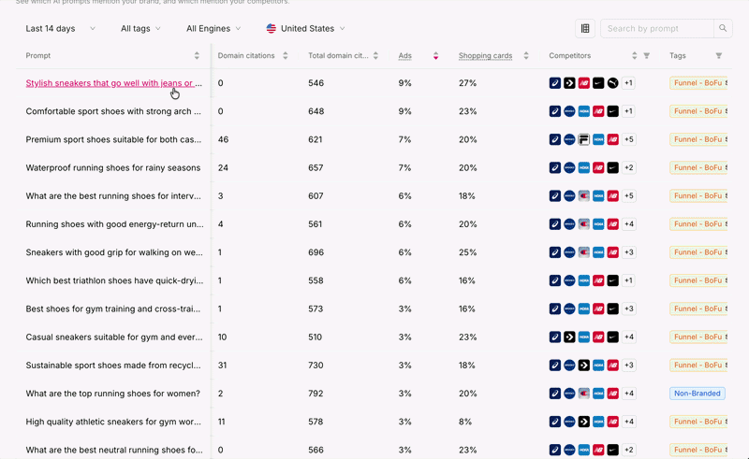Screen dimensions: 749x459
Task: Sort the Competitors column arrows
Action: [635, 56]
